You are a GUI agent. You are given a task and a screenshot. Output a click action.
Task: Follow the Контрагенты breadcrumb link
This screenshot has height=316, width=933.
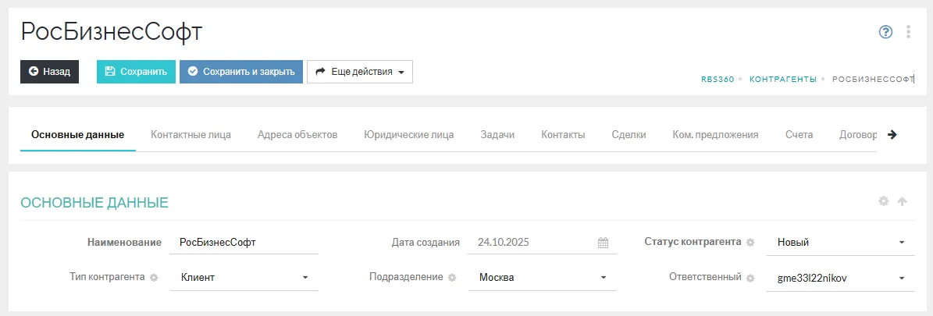click(x=782, y=80)
